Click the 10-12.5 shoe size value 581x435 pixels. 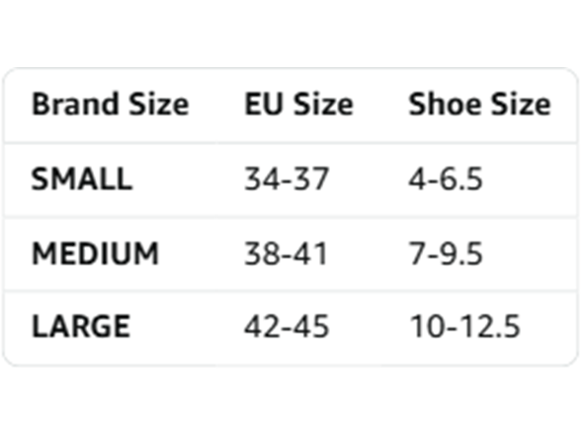pos(465,326)
